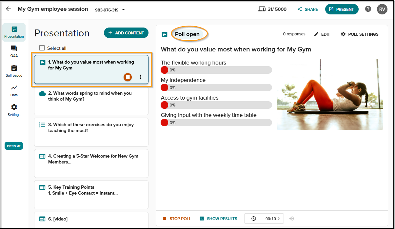Click the poll type icon beside Poll open
The image size is (395, 229).
(x=165, y=34)
